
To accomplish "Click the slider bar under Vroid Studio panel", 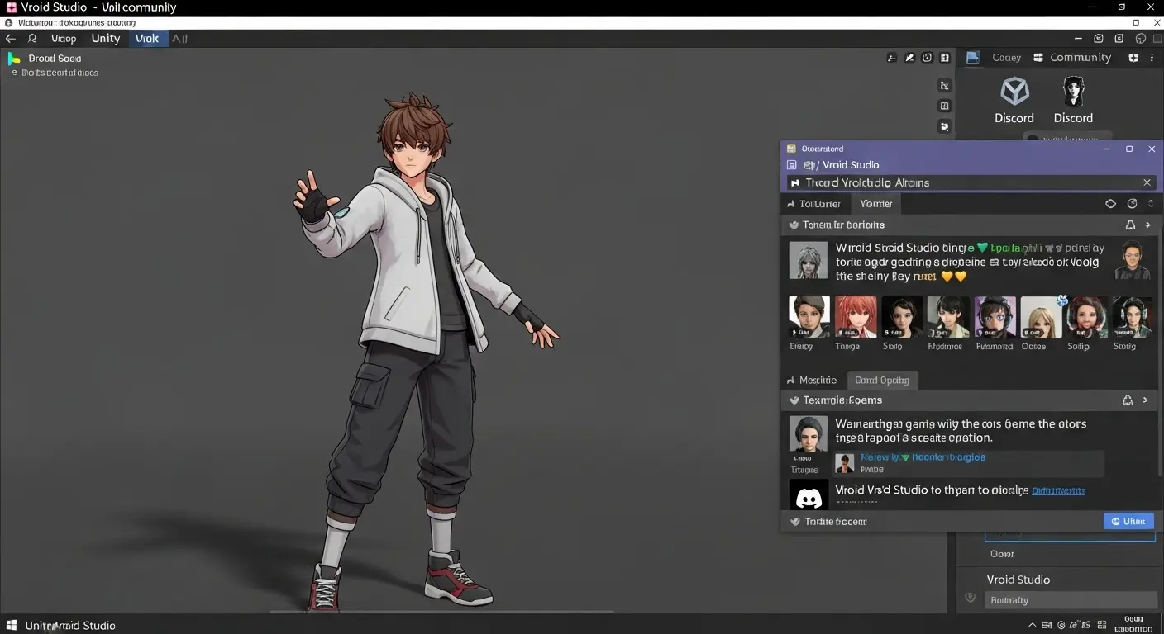I will (x=1071, y=599).
